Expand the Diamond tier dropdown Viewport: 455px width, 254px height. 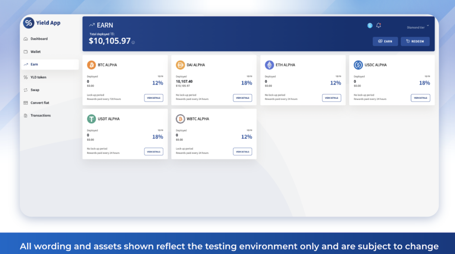(x=418, y=27)
